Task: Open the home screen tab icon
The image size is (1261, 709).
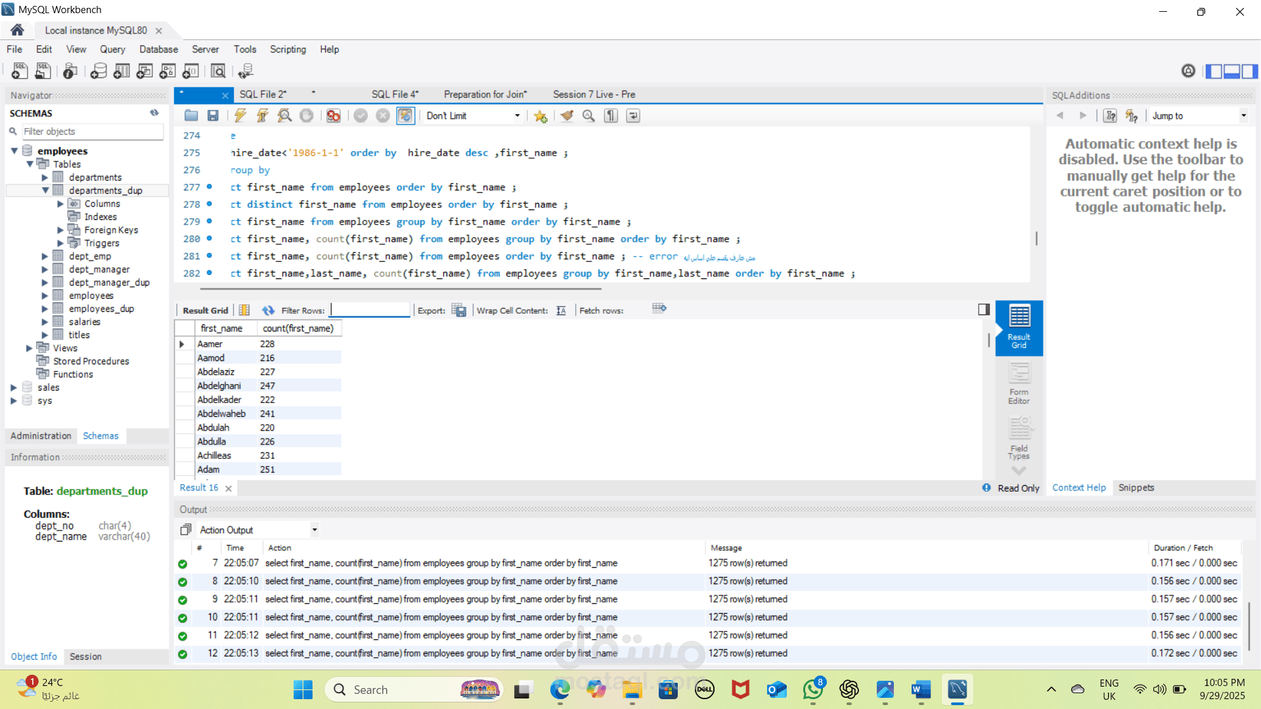Action: click(x=17, y=30)
